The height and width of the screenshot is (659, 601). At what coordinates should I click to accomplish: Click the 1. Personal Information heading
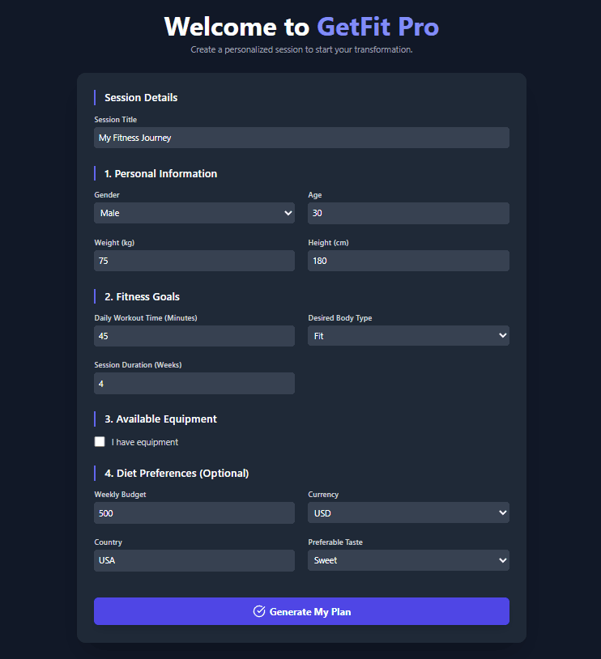[x=160, y=173]
